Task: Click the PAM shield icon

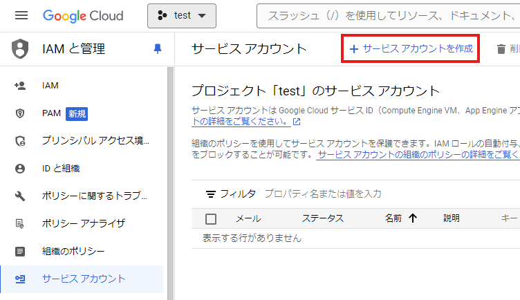Action: click(20, 113)
